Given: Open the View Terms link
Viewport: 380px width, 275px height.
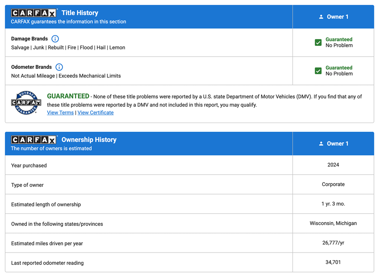Looking at the screenshot, I should [60, 112].
